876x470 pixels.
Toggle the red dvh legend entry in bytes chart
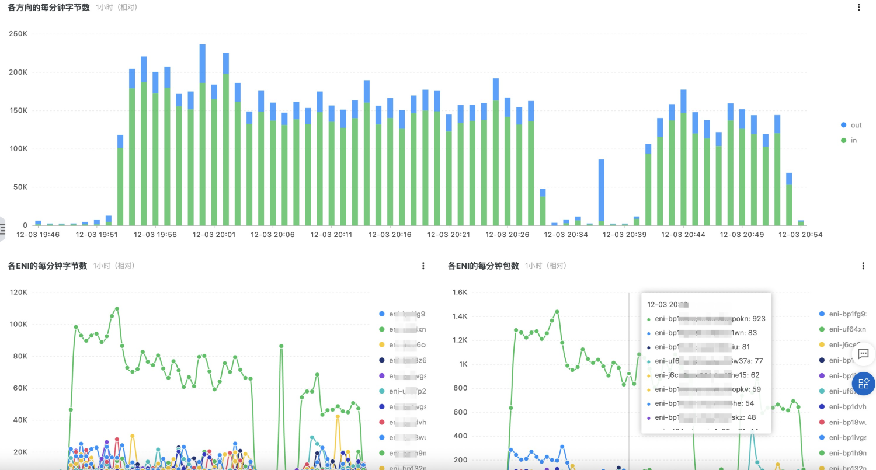click(402, 422)
